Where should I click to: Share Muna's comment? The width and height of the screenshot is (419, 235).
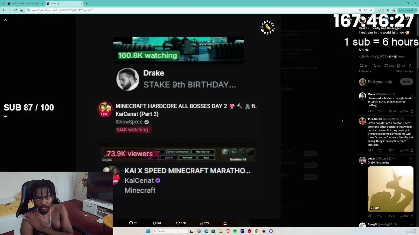pyautogui.click(x=412, y=111)
